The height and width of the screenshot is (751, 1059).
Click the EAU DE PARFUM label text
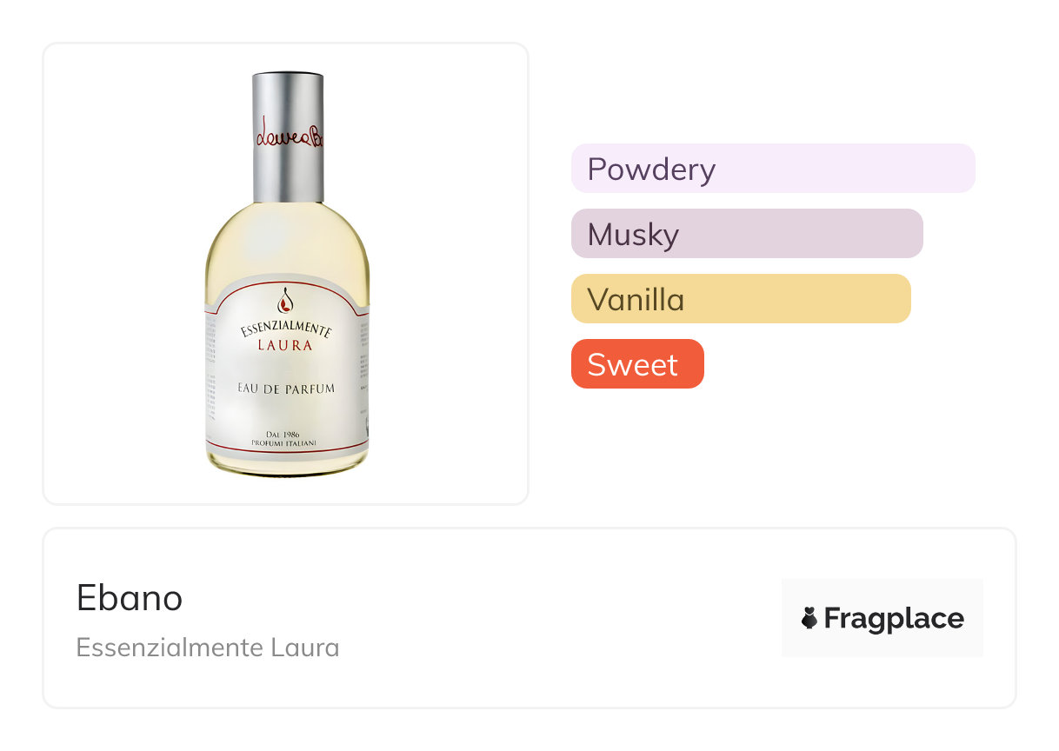(x=286, y=389)
